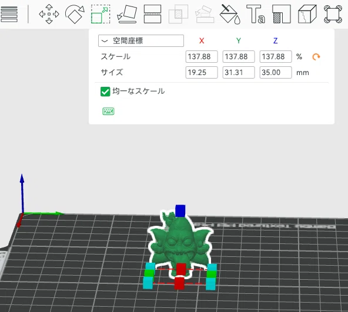Click the Z size field 35.00
The height and width of the screenshot is (312, 348).
[x=276, y=72]
